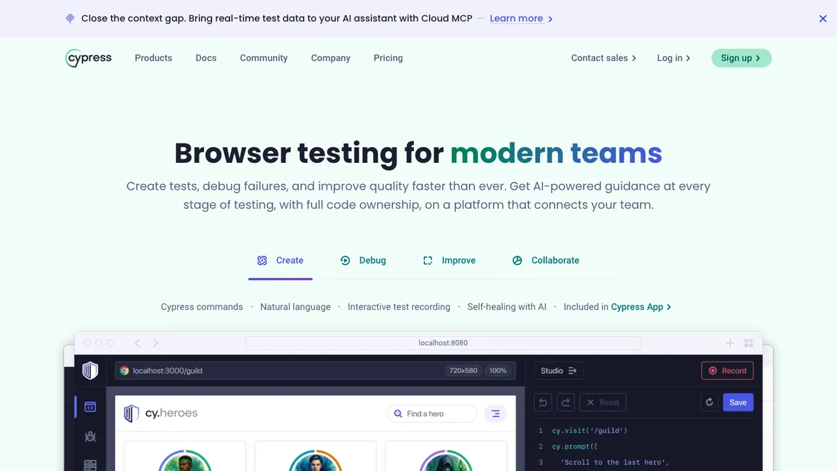Image resolution: width=837 pixels, height=471 pixels.
Task: Click the undo arrow in Studio
Action: (543, 402)
